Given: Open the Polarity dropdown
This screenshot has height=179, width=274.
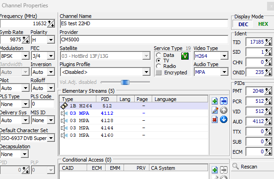Looking at the screenshot, I should (51, 40).
